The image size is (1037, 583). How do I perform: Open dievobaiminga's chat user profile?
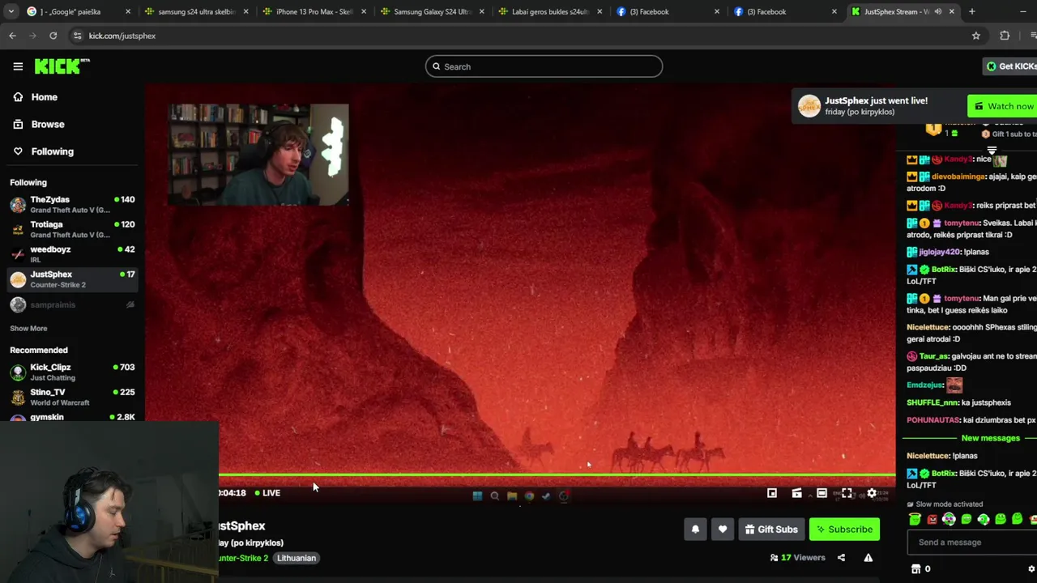click(x=958, y=177)
